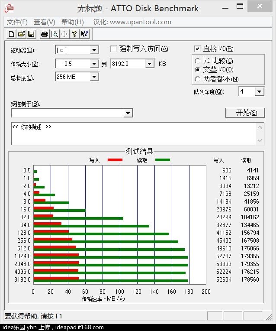This screenshot has height=331, width=276.
Task: Click the Print Preview toolbar icon
Action: 55,34
